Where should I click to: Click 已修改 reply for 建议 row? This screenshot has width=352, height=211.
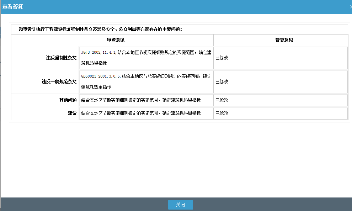tap(222, 113)
